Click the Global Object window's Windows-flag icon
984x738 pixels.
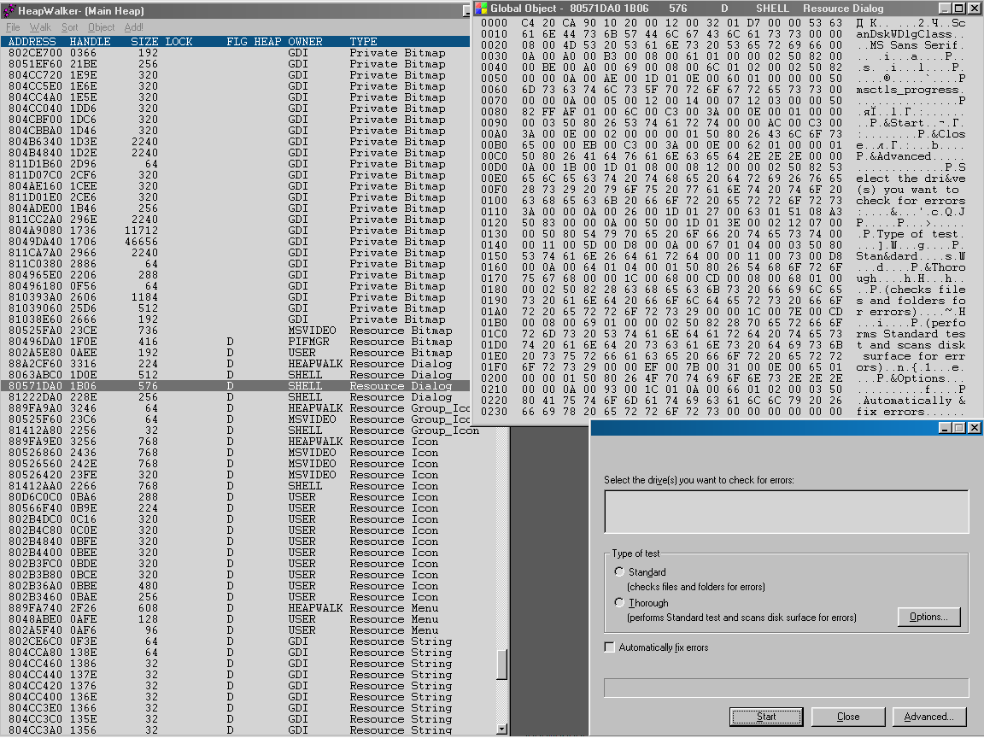pos(482,8)
